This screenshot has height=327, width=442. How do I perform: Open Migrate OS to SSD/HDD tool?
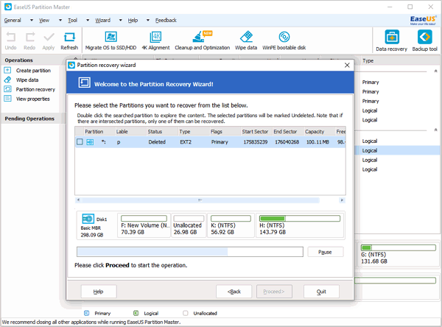click(110, 41)
